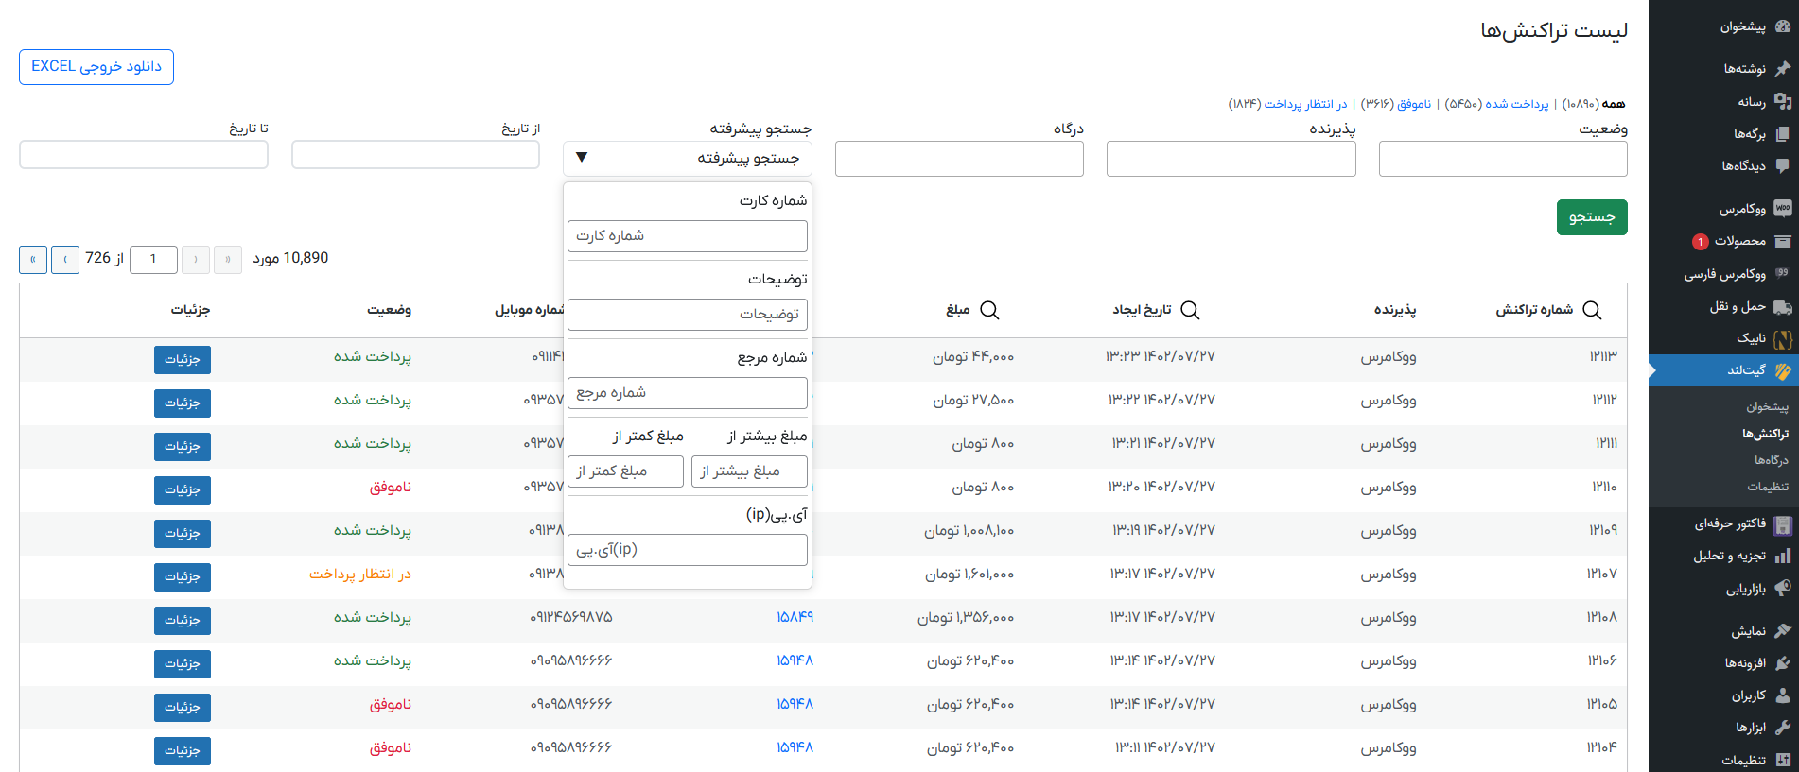1799x772 pixels.
Task: Click the فاکتور حرفه‌ای icon
Action: (x=1782, y=523)
